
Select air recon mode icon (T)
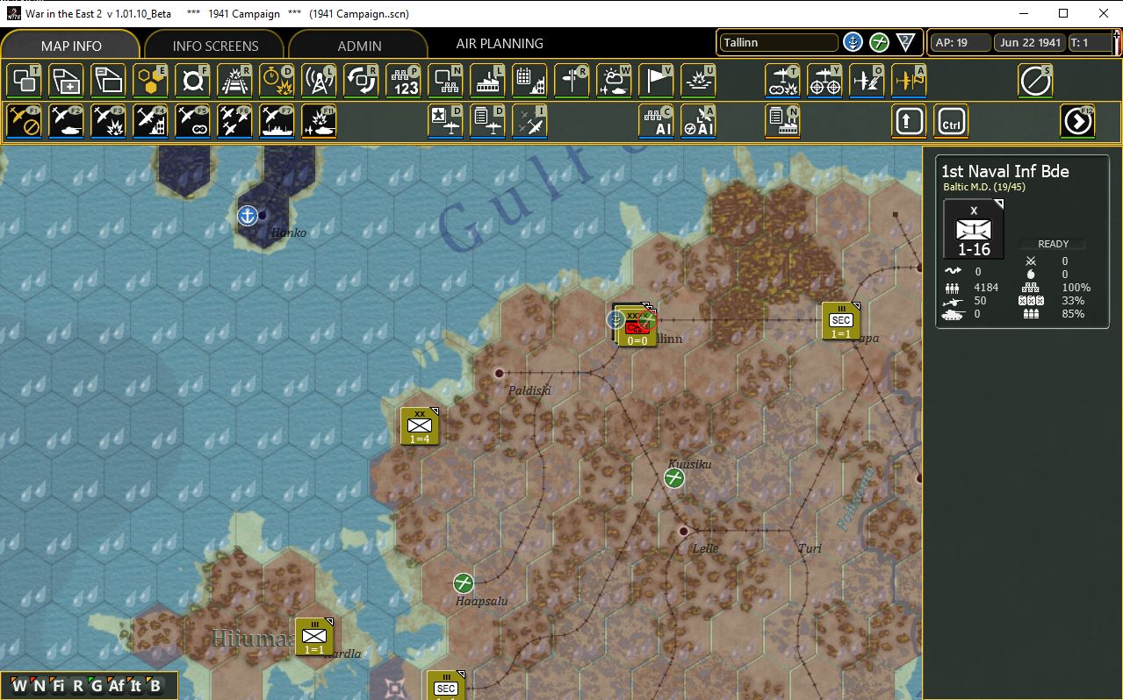(x=782, y=81)
